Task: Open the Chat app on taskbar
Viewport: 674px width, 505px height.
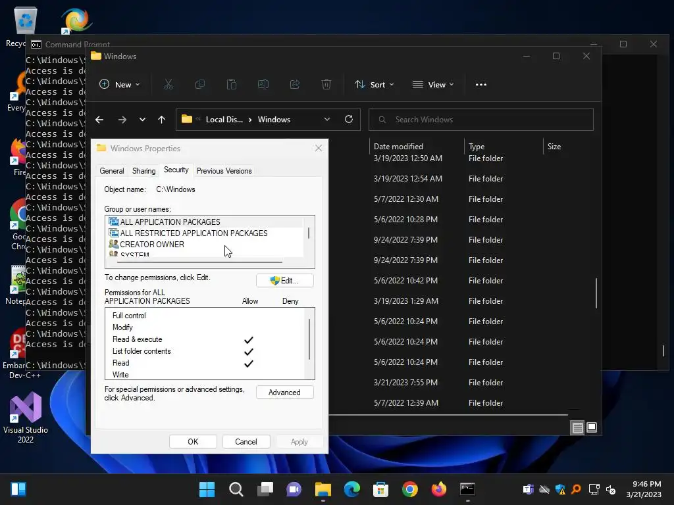Action: [294, 489]
